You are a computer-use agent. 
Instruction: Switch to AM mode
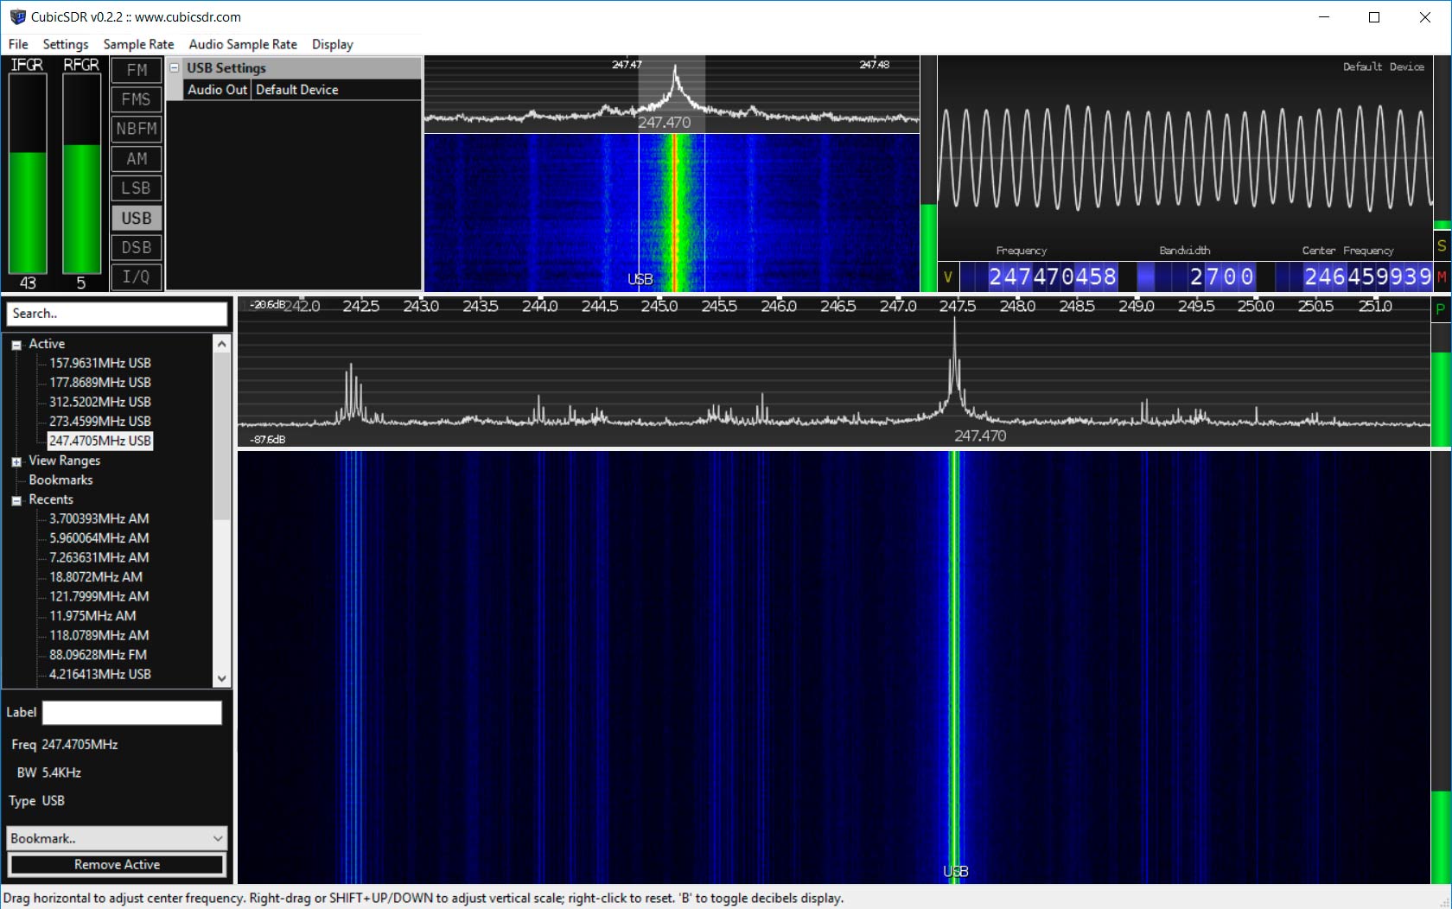click(137, 159)
